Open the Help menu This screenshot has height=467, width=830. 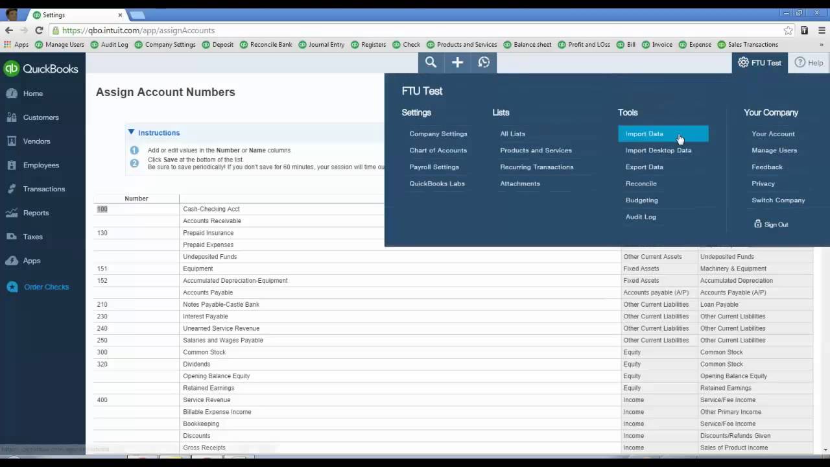click(x=809, y=63)
